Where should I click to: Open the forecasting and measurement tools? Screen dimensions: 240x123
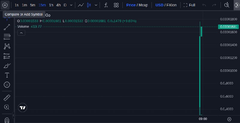[7, 56]
